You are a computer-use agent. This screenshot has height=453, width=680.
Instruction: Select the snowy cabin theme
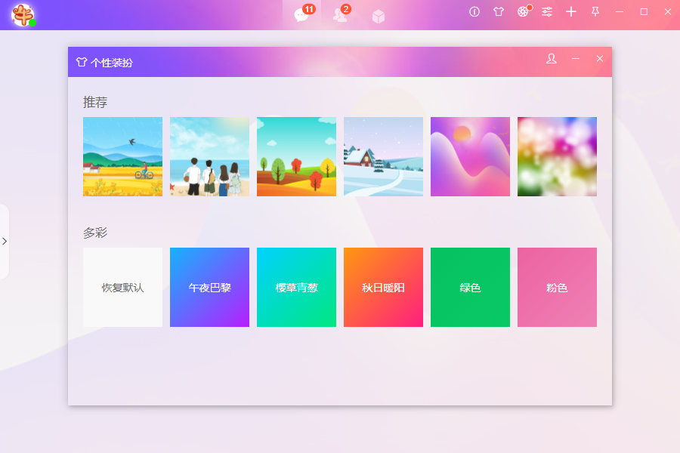(x=383, y=156)
